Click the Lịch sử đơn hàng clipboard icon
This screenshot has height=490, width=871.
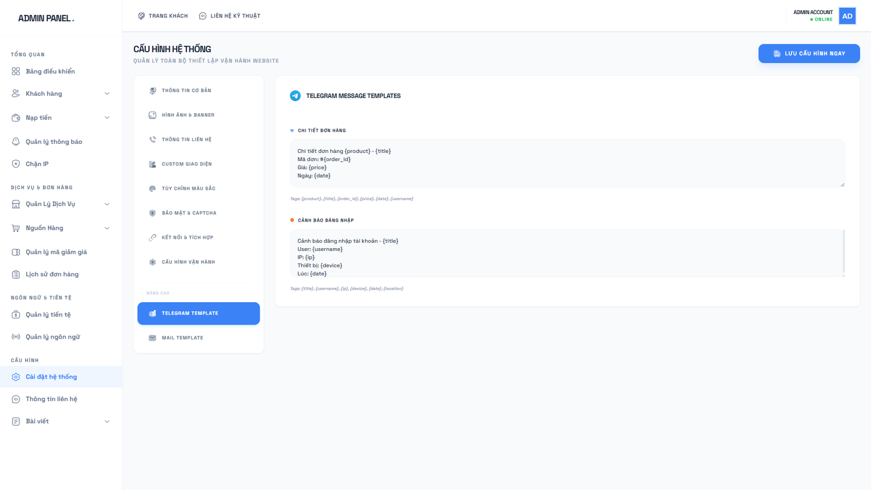(x=16, y=274)
